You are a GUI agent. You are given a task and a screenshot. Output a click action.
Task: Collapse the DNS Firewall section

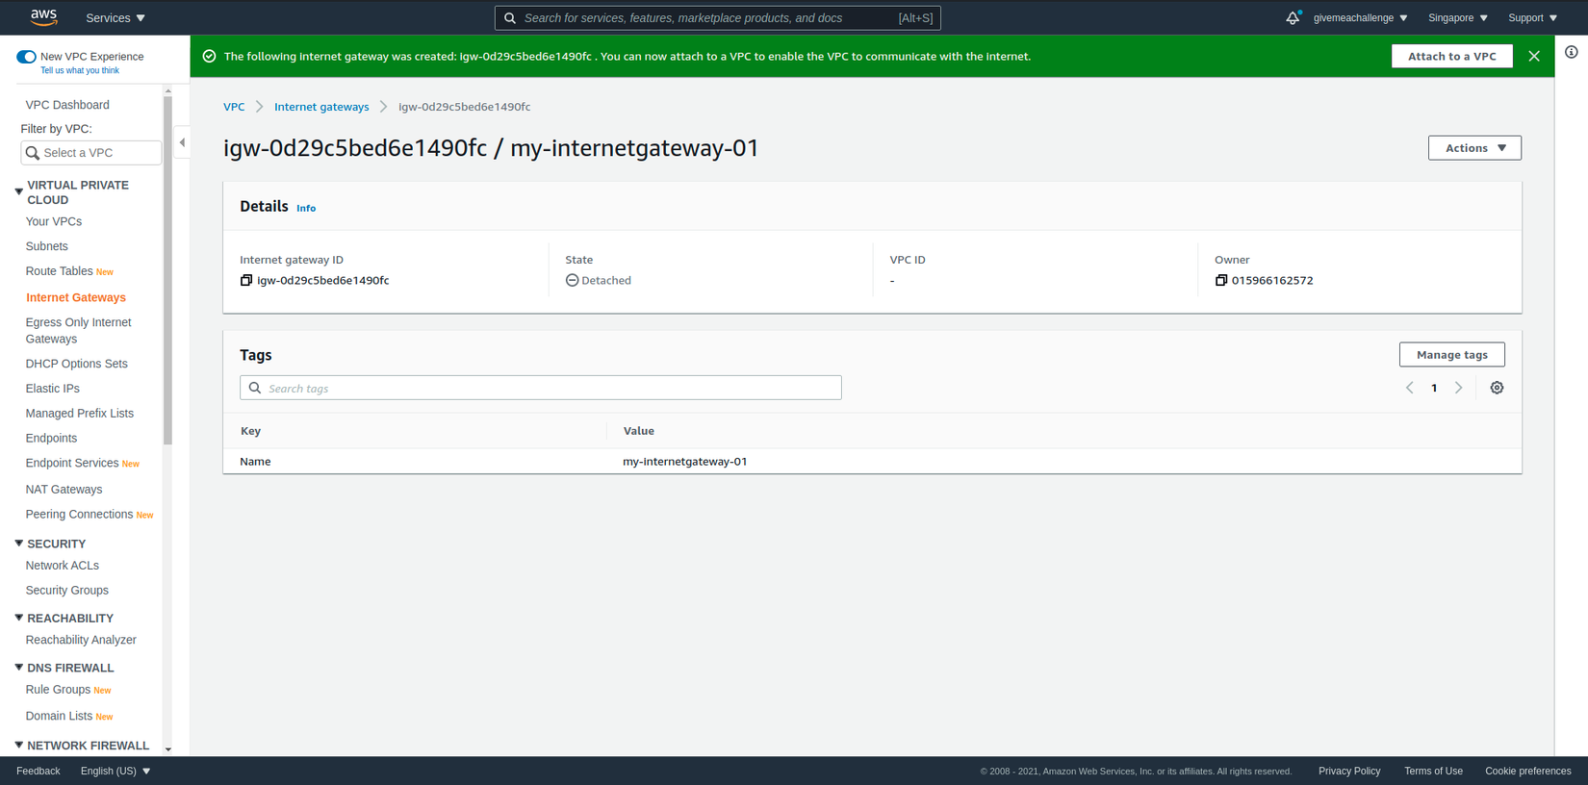pos(18,668)
